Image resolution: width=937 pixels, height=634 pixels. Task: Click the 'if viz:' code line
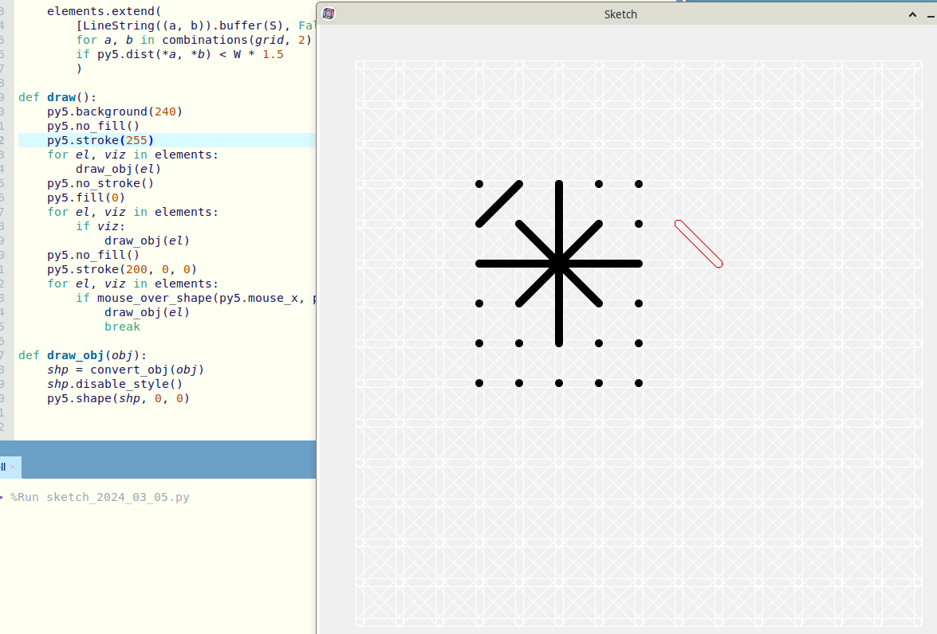[x=100, y=226]
